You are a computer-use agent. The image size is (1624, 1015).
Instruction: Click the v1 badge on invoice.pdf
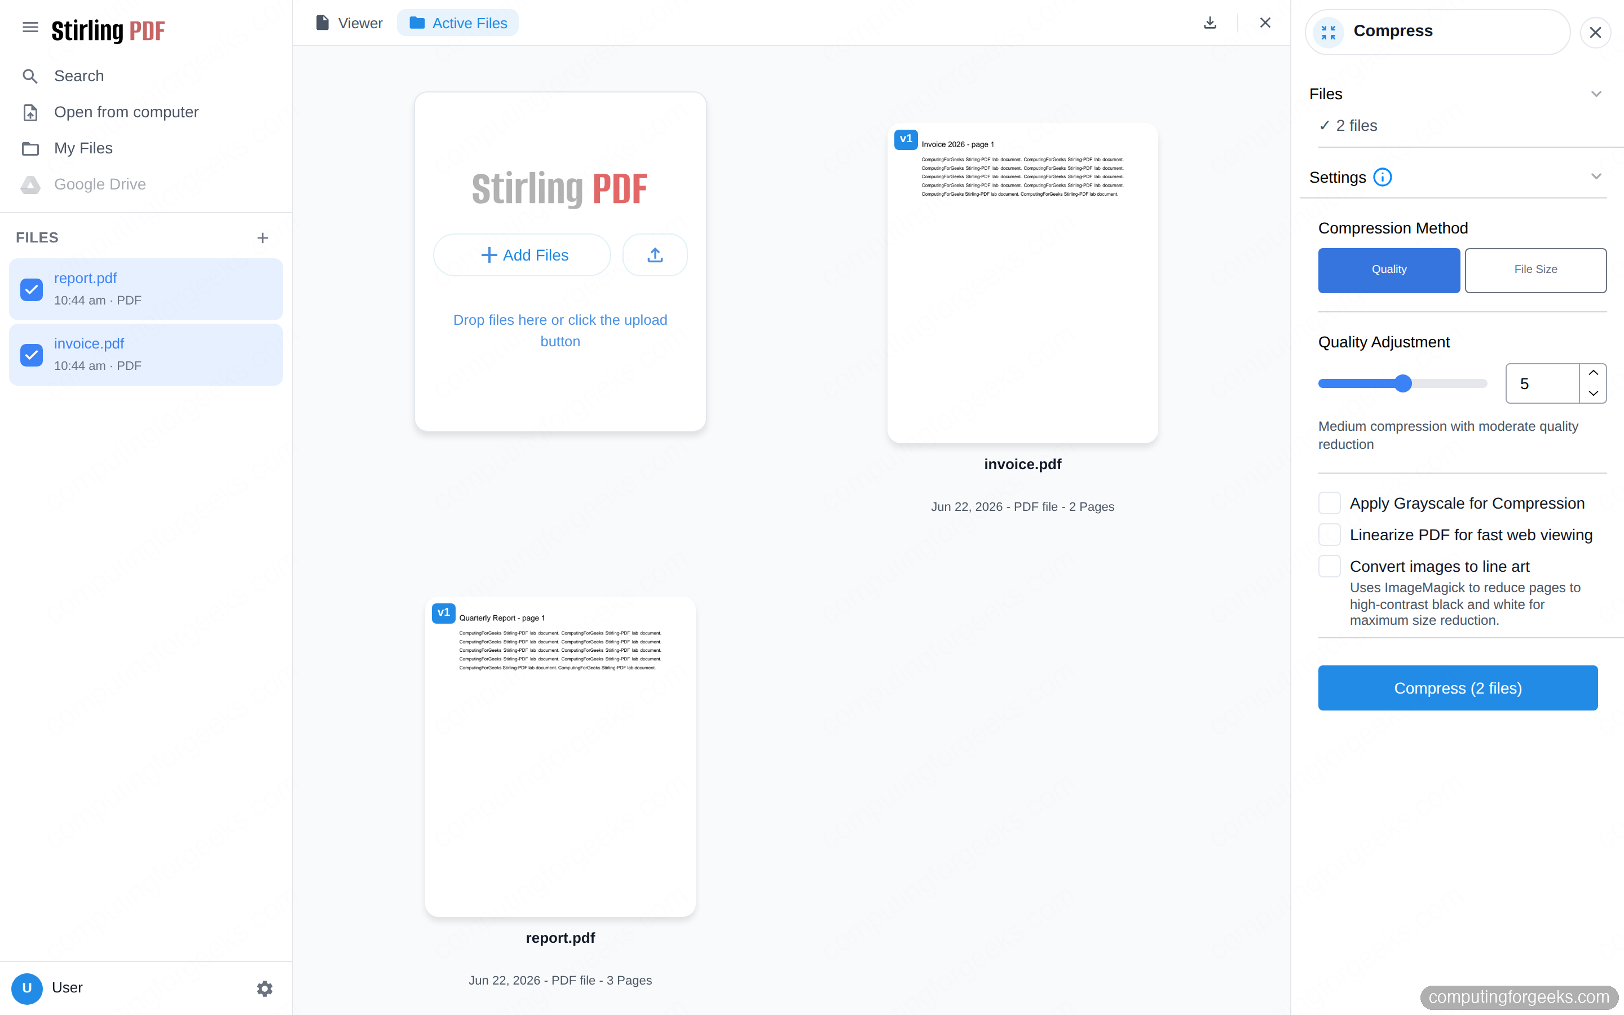[x=906, y=139]
